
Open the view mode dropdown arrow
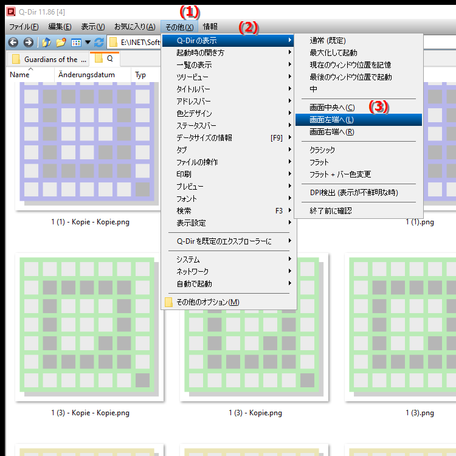pyautogui.click(x=88, y=43)
